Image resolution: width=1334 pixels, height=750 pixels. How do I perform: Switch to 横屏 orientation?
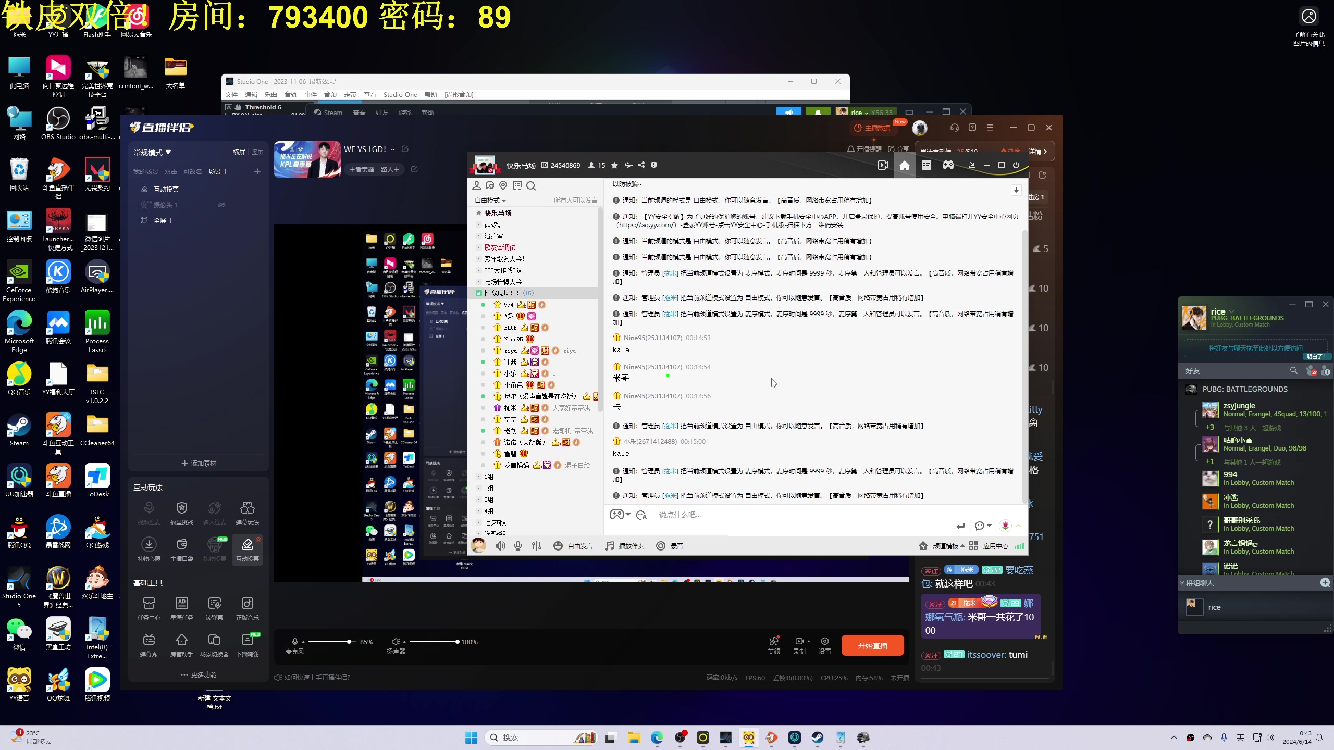pos(239,152)
